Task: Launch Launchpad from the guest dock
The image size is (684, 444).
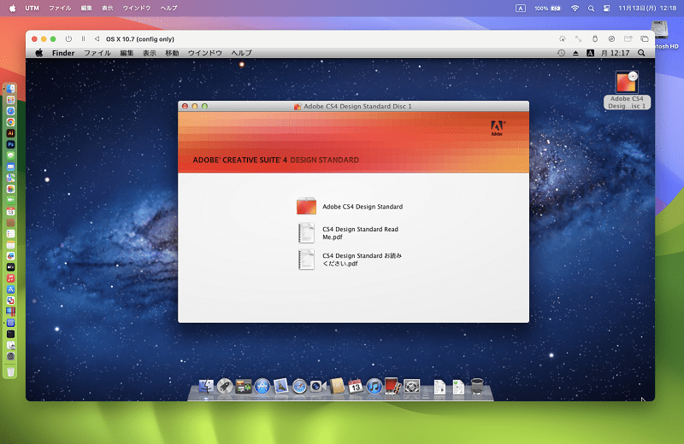Action: (x=225, y=386)
